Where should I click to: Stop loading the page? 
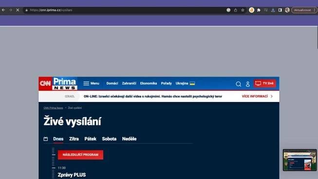18,10
